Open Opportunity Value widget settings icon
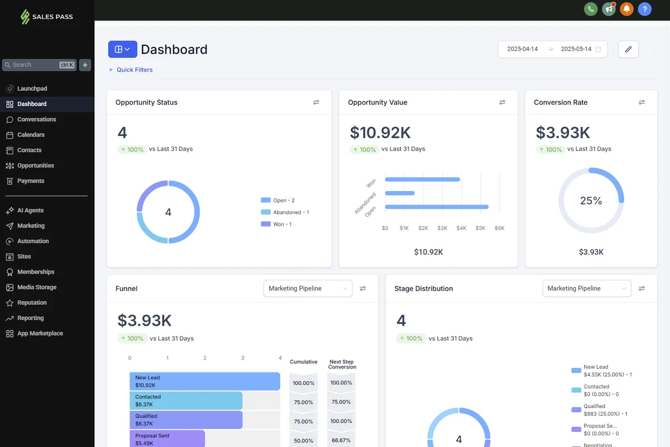 tap(502, 103)
